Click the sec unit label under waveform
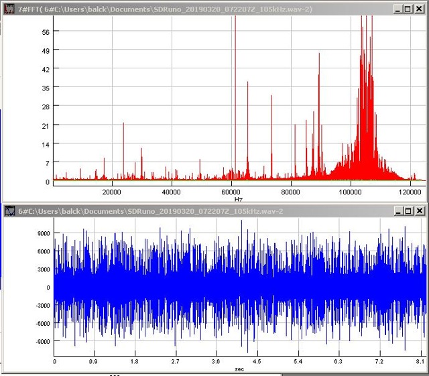 (x=239, y=369)
